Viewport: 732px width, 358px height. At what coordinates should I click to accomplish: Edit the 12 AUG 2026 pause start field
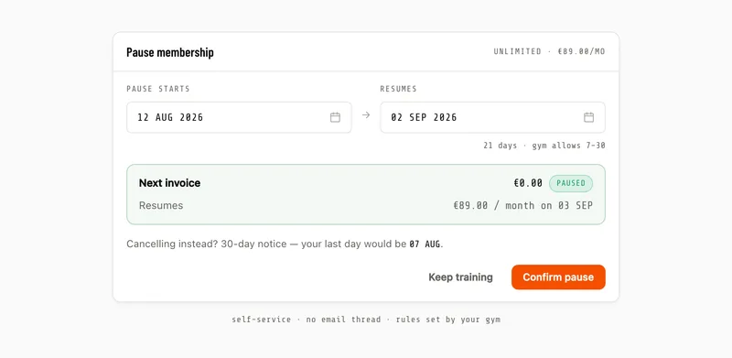click(x=239, y=117)
